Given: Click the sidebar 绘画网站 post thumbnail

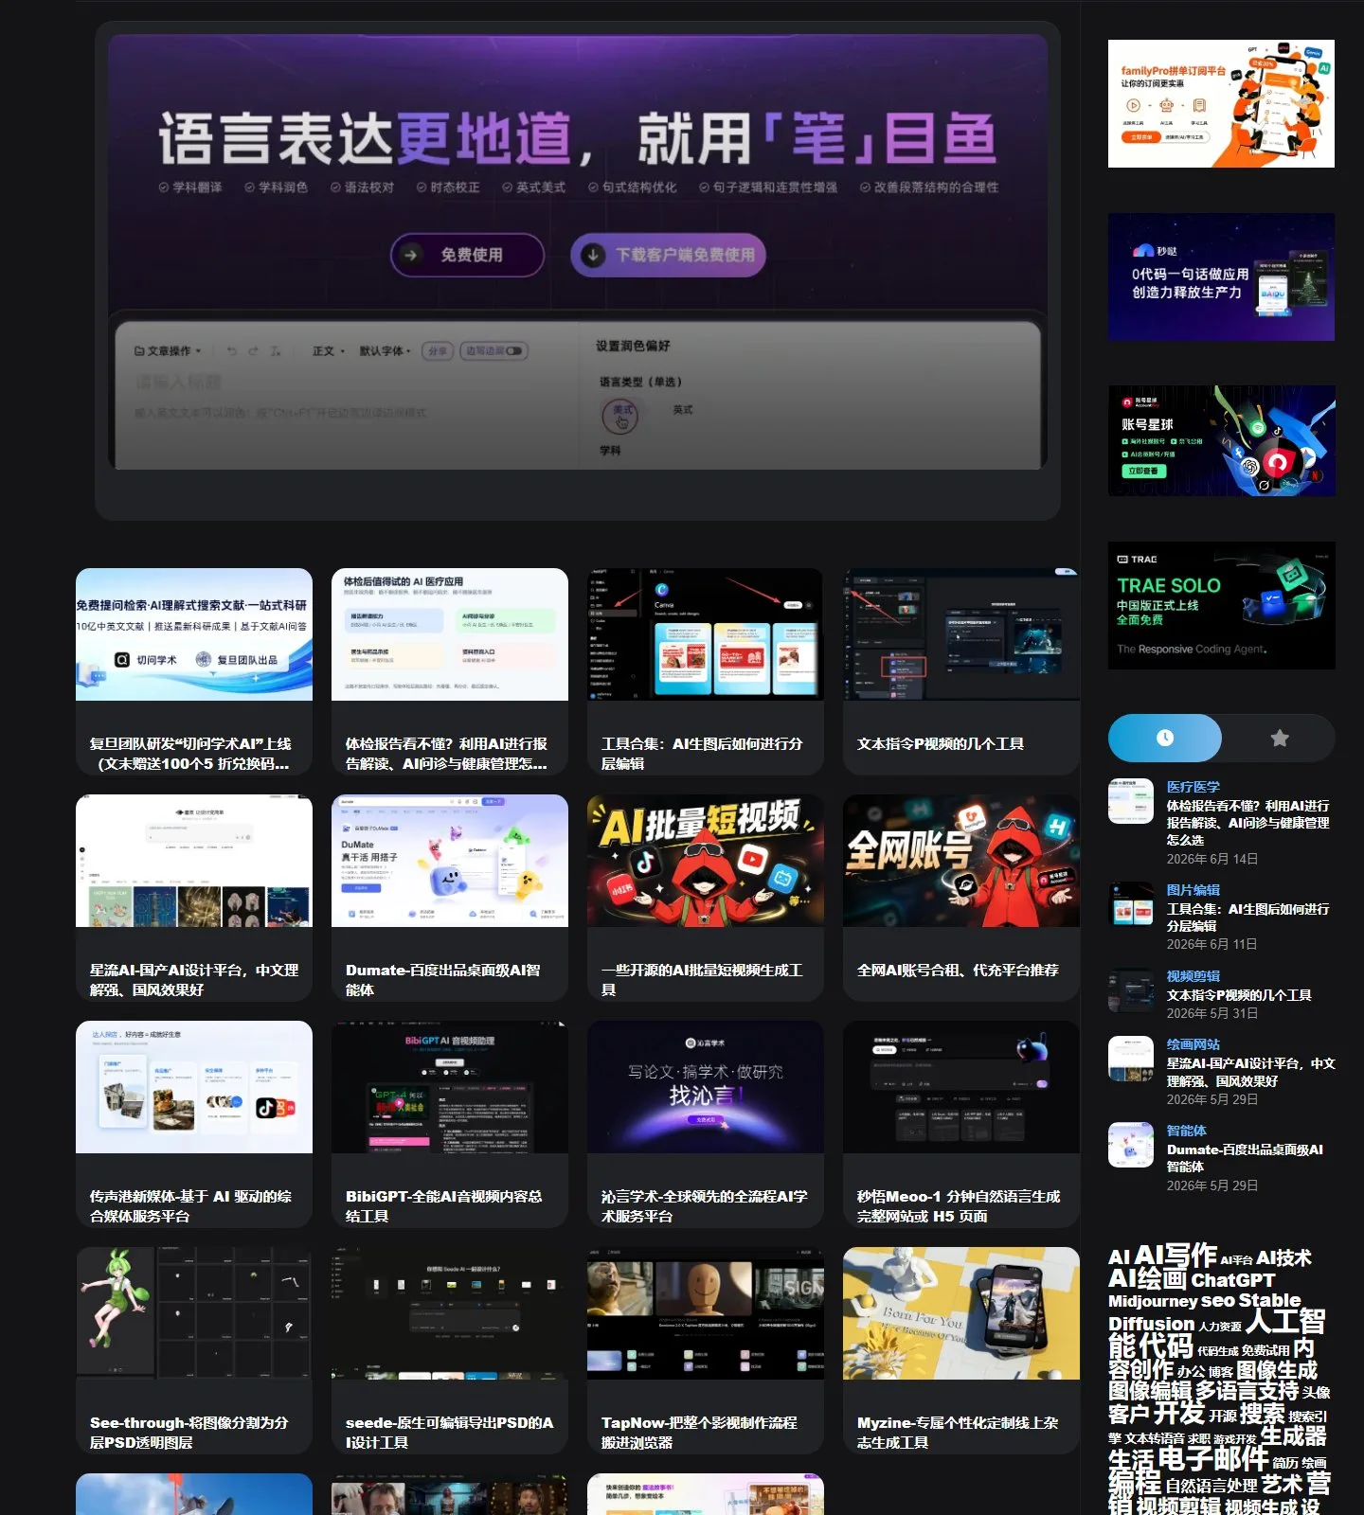Looking at the screenshot, I should click(1131, 1059).
